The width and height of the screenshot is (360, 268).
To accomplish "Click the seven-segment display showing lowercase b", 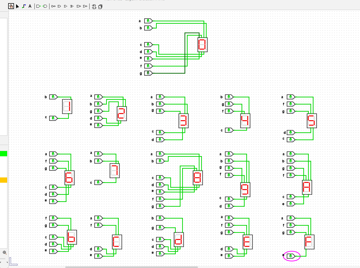I will [72, 237].
